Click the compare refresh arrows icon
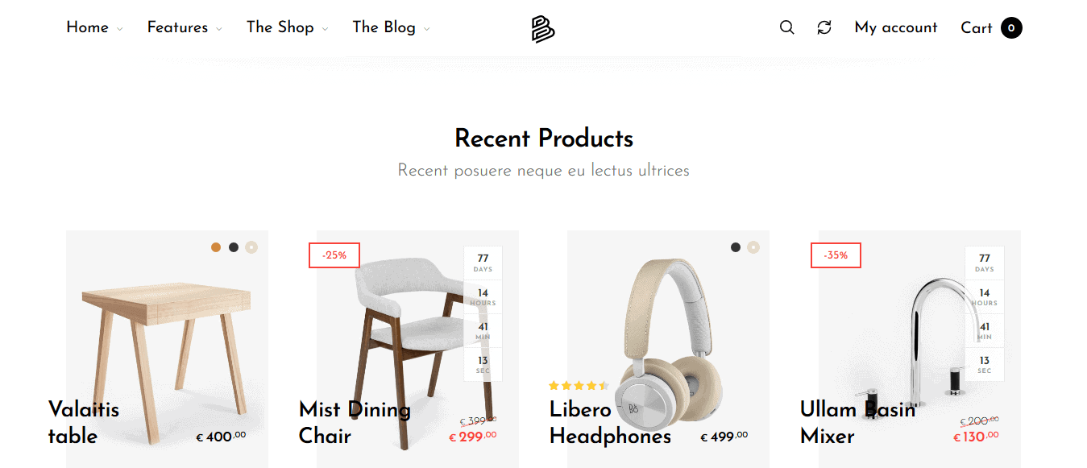 pyautogui.click(x=824, y=27)
